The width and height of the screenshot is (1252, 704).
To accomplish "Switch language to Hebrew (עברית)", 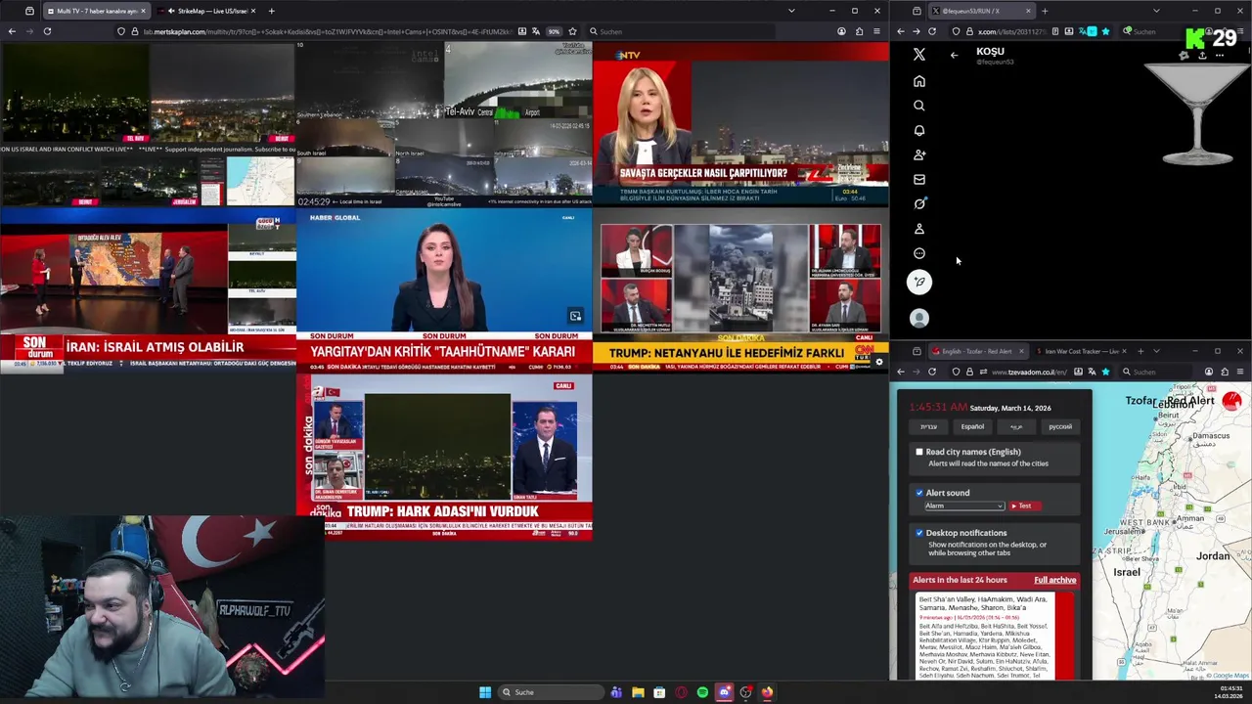I will [x=928, y=426].
